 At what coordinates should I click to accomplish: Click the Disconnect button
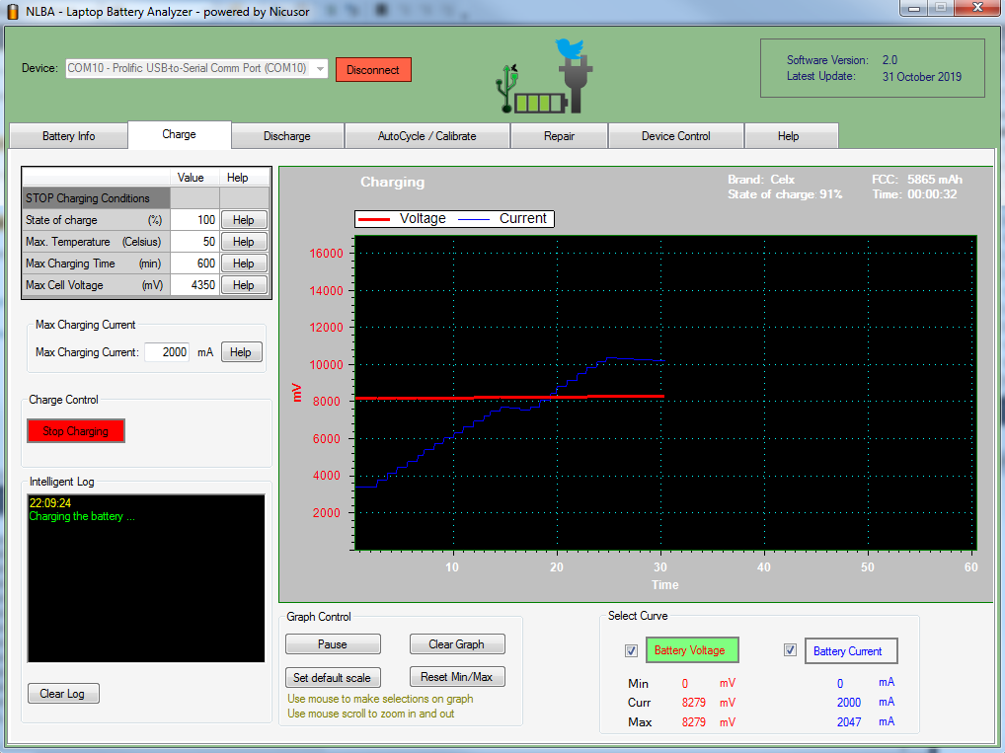373,69
